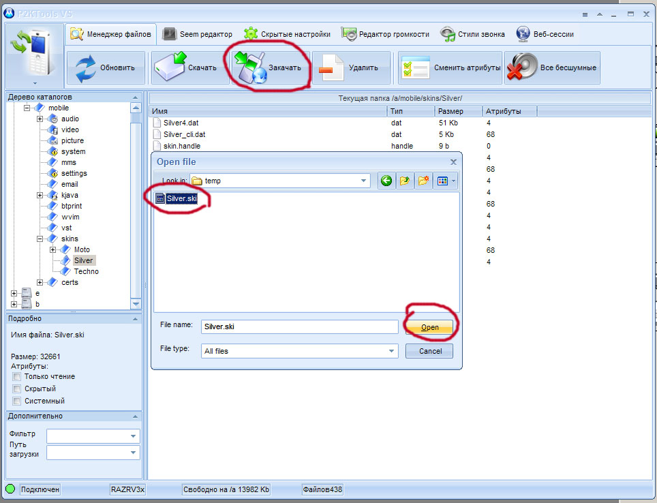Click the green connection status indicator
Screen dimensions: 657x503
tap(10, 489)
